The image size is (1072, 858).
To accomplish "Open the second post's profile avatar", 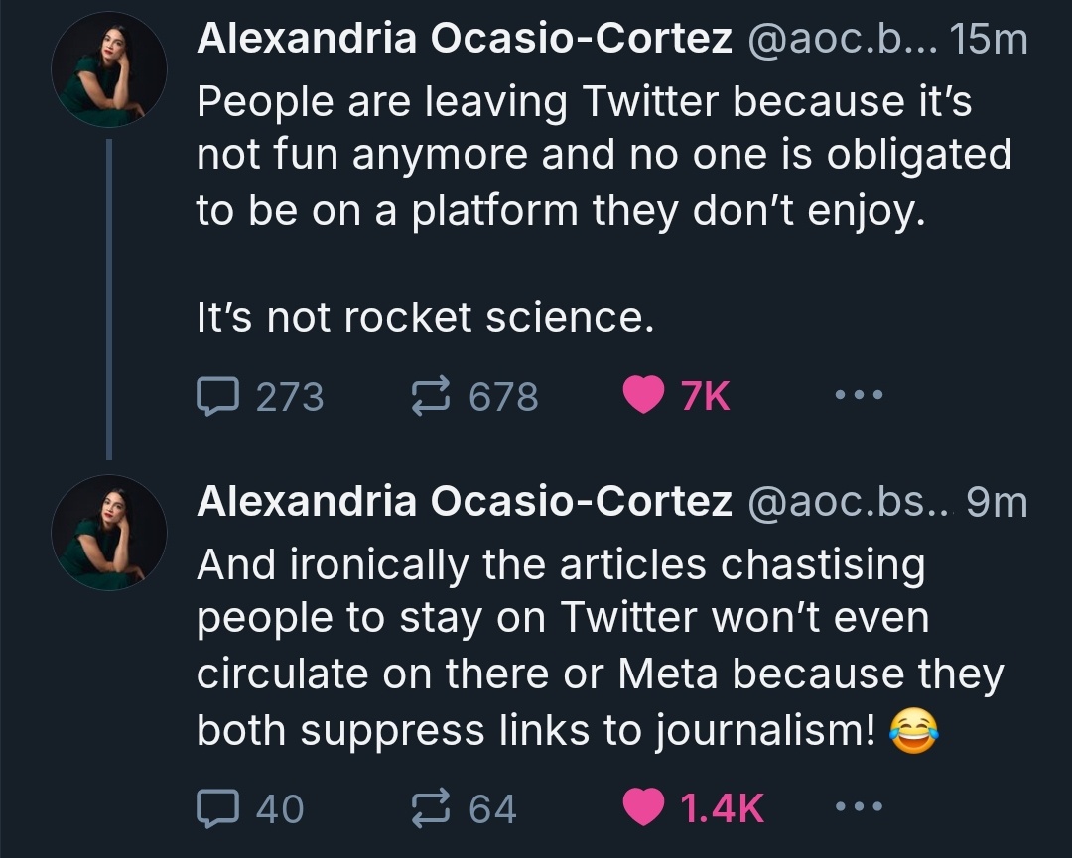I will pos(109,533).
